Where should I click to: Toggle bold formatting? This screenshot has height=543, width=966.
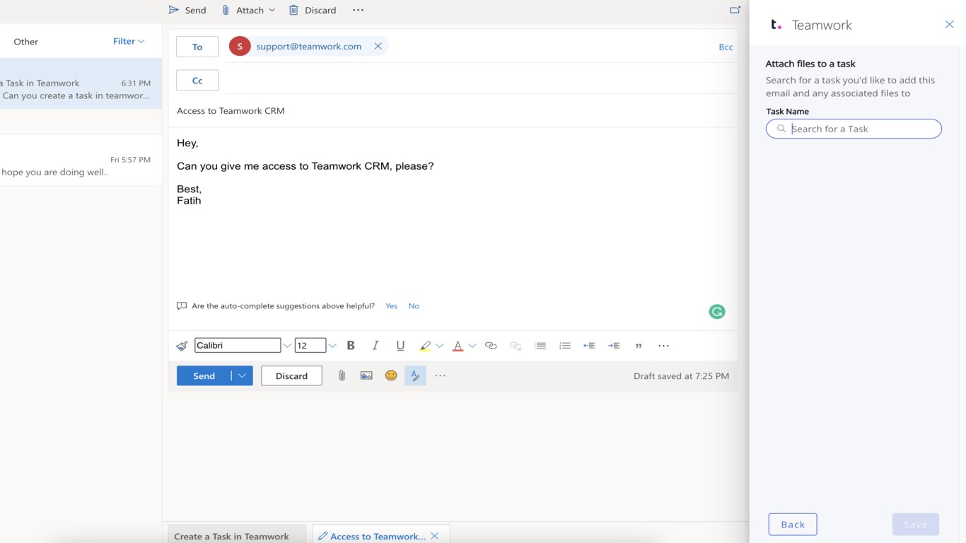coord(351,346)
